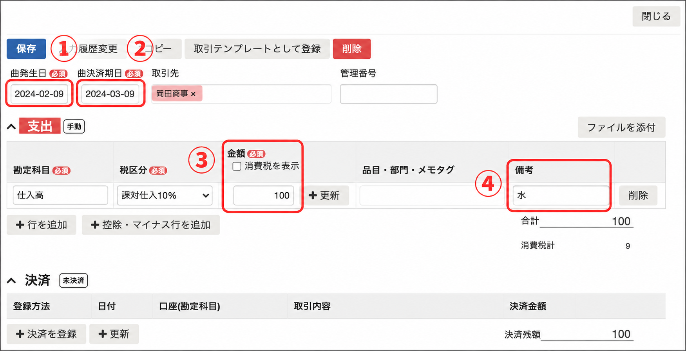Remove the 岡田商事 partner tag via ×
This screenshot has height=351, width=686.
193,94
